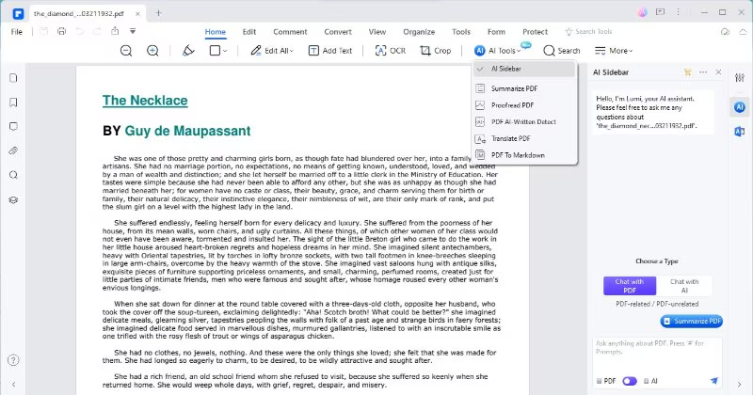The image size is (753, 395).
Task: Click the user avatar icon
Action: tap(643, 12)
